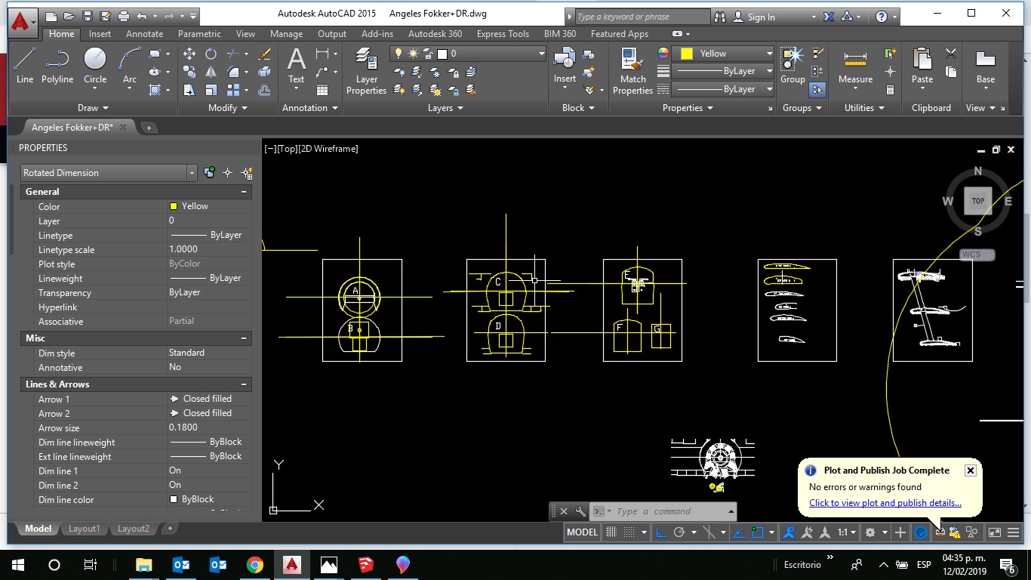Toggle Ortho mode in status bar
The image size is (1031, 580).
[x=660, y=532]
